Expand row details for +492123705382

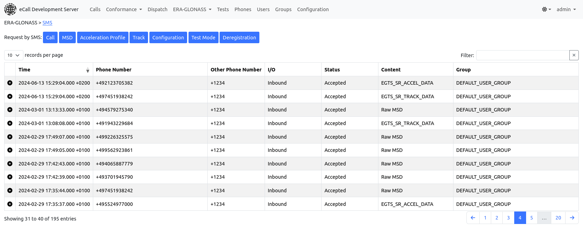pyautogui.click(x=10, y=83)
